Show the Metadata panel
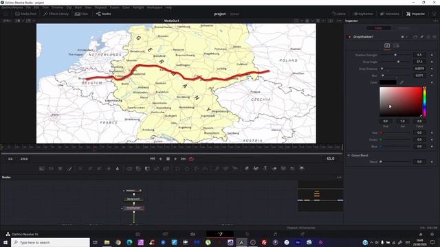 [x=390, y=14]
